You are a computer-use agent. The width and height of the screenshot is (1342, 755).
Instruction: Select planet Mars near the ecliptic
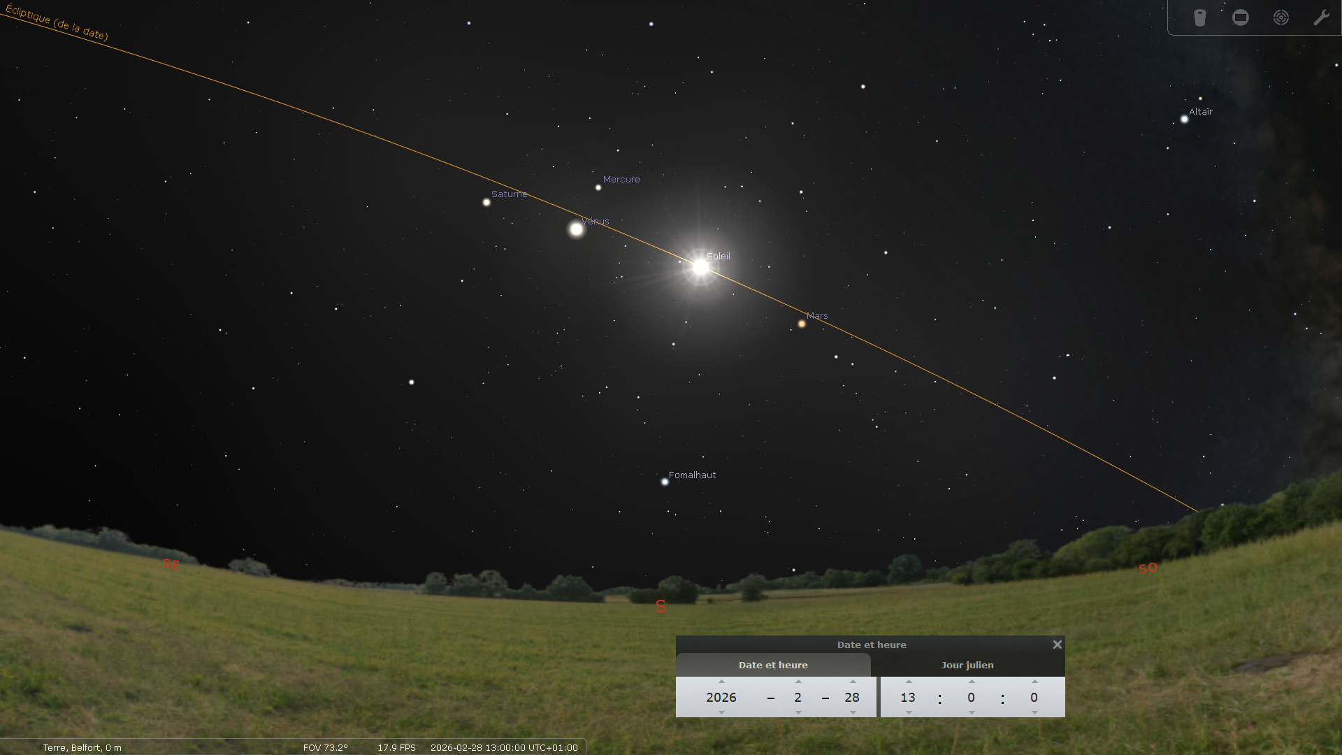coord(802,324)
